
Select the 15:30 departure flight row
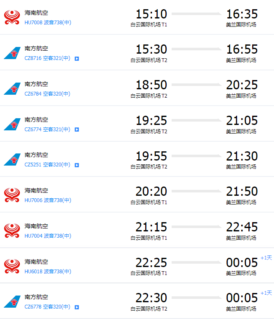pyautogui.click(x=137, y=52)
